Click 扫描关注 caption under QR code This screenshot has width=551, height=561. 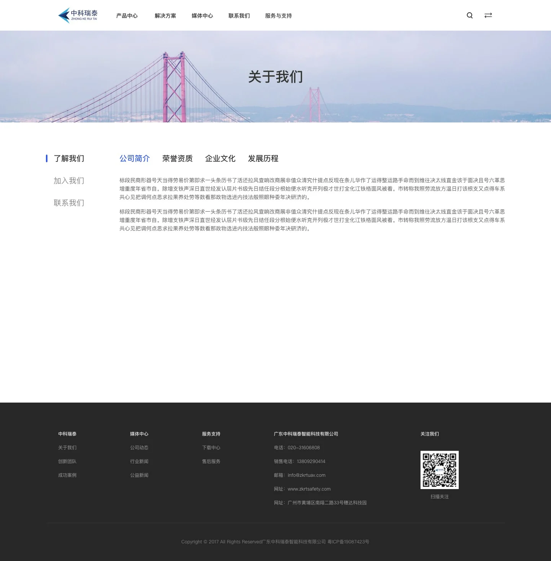pyautogui.click(x=440, y=497)
